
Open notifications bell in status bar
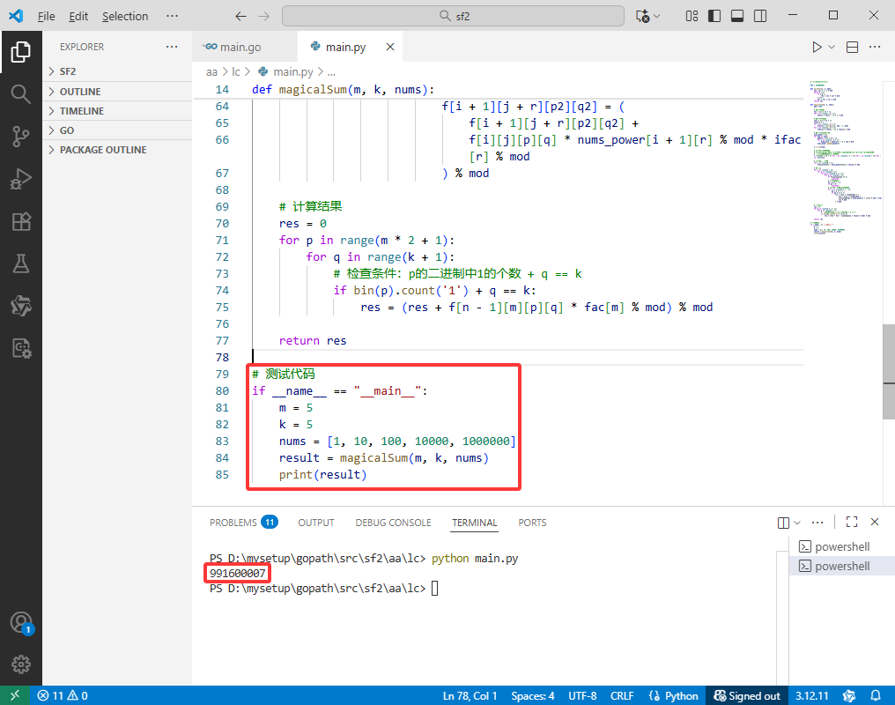pos(876,695)
